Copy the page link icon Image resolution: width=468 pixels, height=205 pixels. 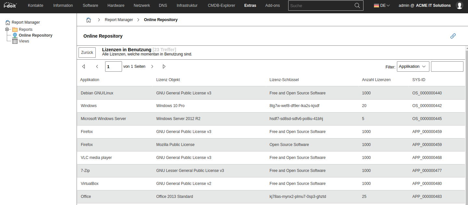click(453, 36)
